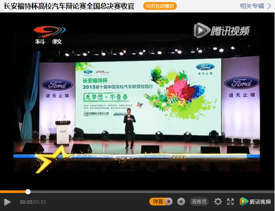Click the 腾讯视频 logo in the control bar
Screen dimensions: 275x211
[255, 202]
